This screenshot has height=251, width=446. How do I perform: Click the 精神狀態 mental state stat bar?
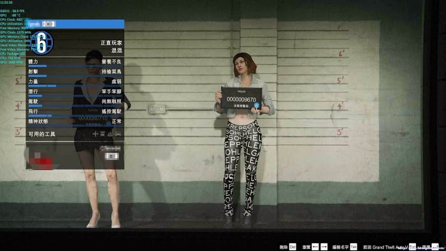(75, 125)
